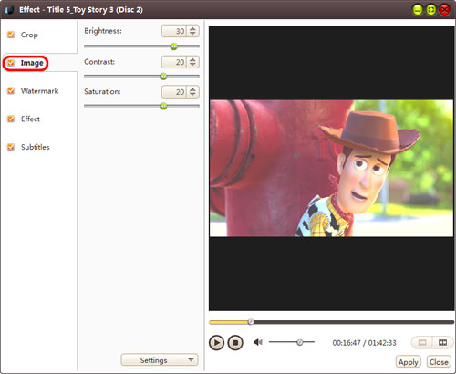
Task: Increase Saturation with up arrow
Action: tap(192, 89)
